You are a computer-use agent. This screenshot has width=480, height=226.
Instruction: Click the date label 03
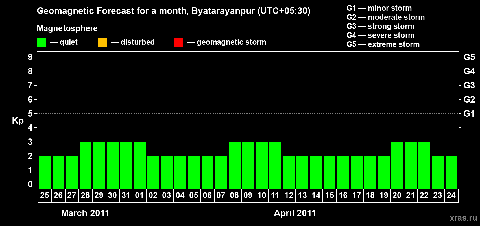coord(167,195)
